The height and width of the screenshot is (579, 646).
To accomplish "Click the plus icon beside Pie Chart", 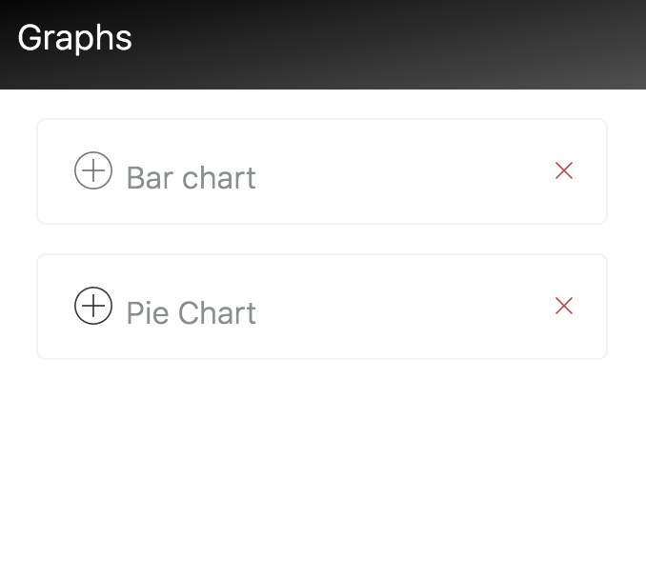I will 93,307.
